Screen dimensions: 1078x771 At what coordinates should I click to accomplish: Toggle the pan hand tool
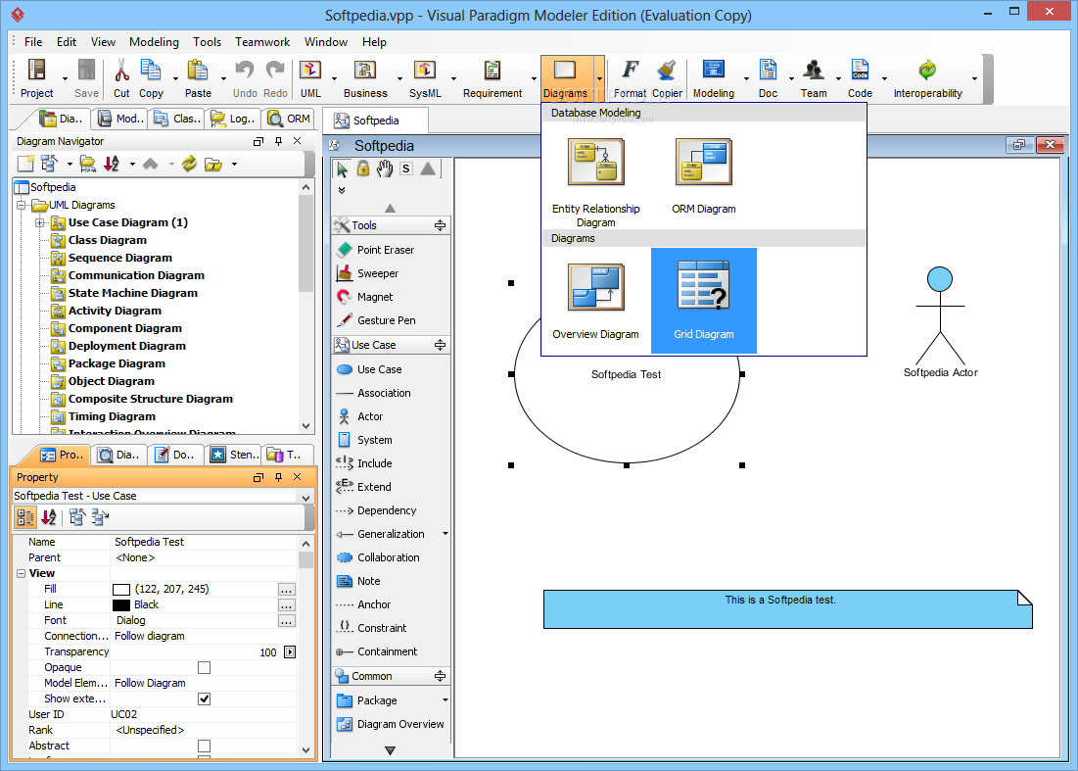pyautogui.click(x=385, y=169)
